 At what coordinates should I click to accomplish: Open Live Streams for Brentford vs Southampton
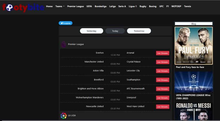tap(163, 80)
